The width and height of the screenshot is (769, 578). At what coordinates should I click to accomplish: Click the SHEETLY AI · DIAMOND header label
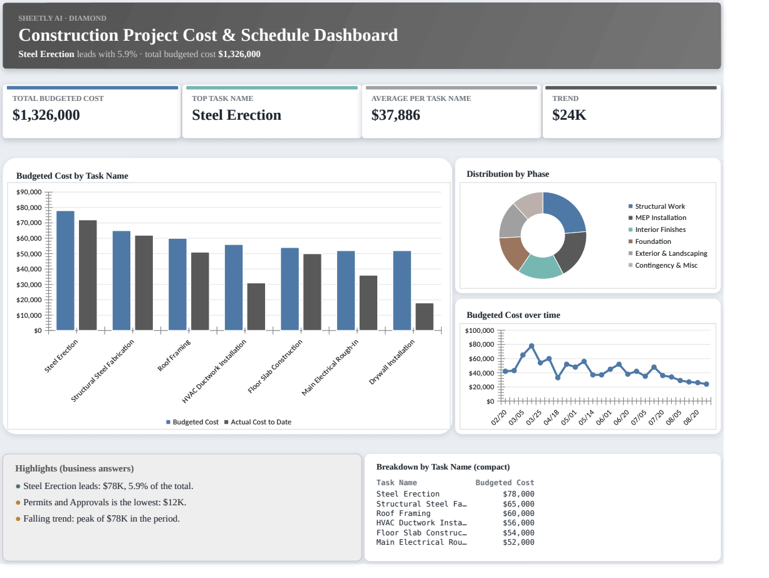[62, 18]
